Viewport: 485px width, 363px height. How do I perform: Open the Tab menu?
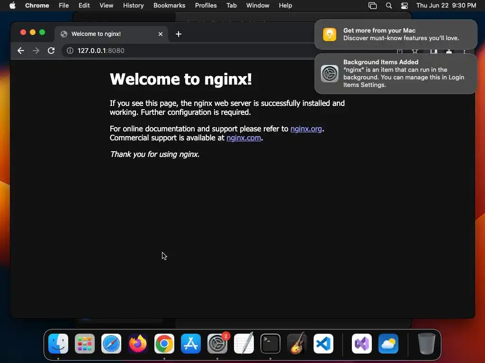click(231, 6)
